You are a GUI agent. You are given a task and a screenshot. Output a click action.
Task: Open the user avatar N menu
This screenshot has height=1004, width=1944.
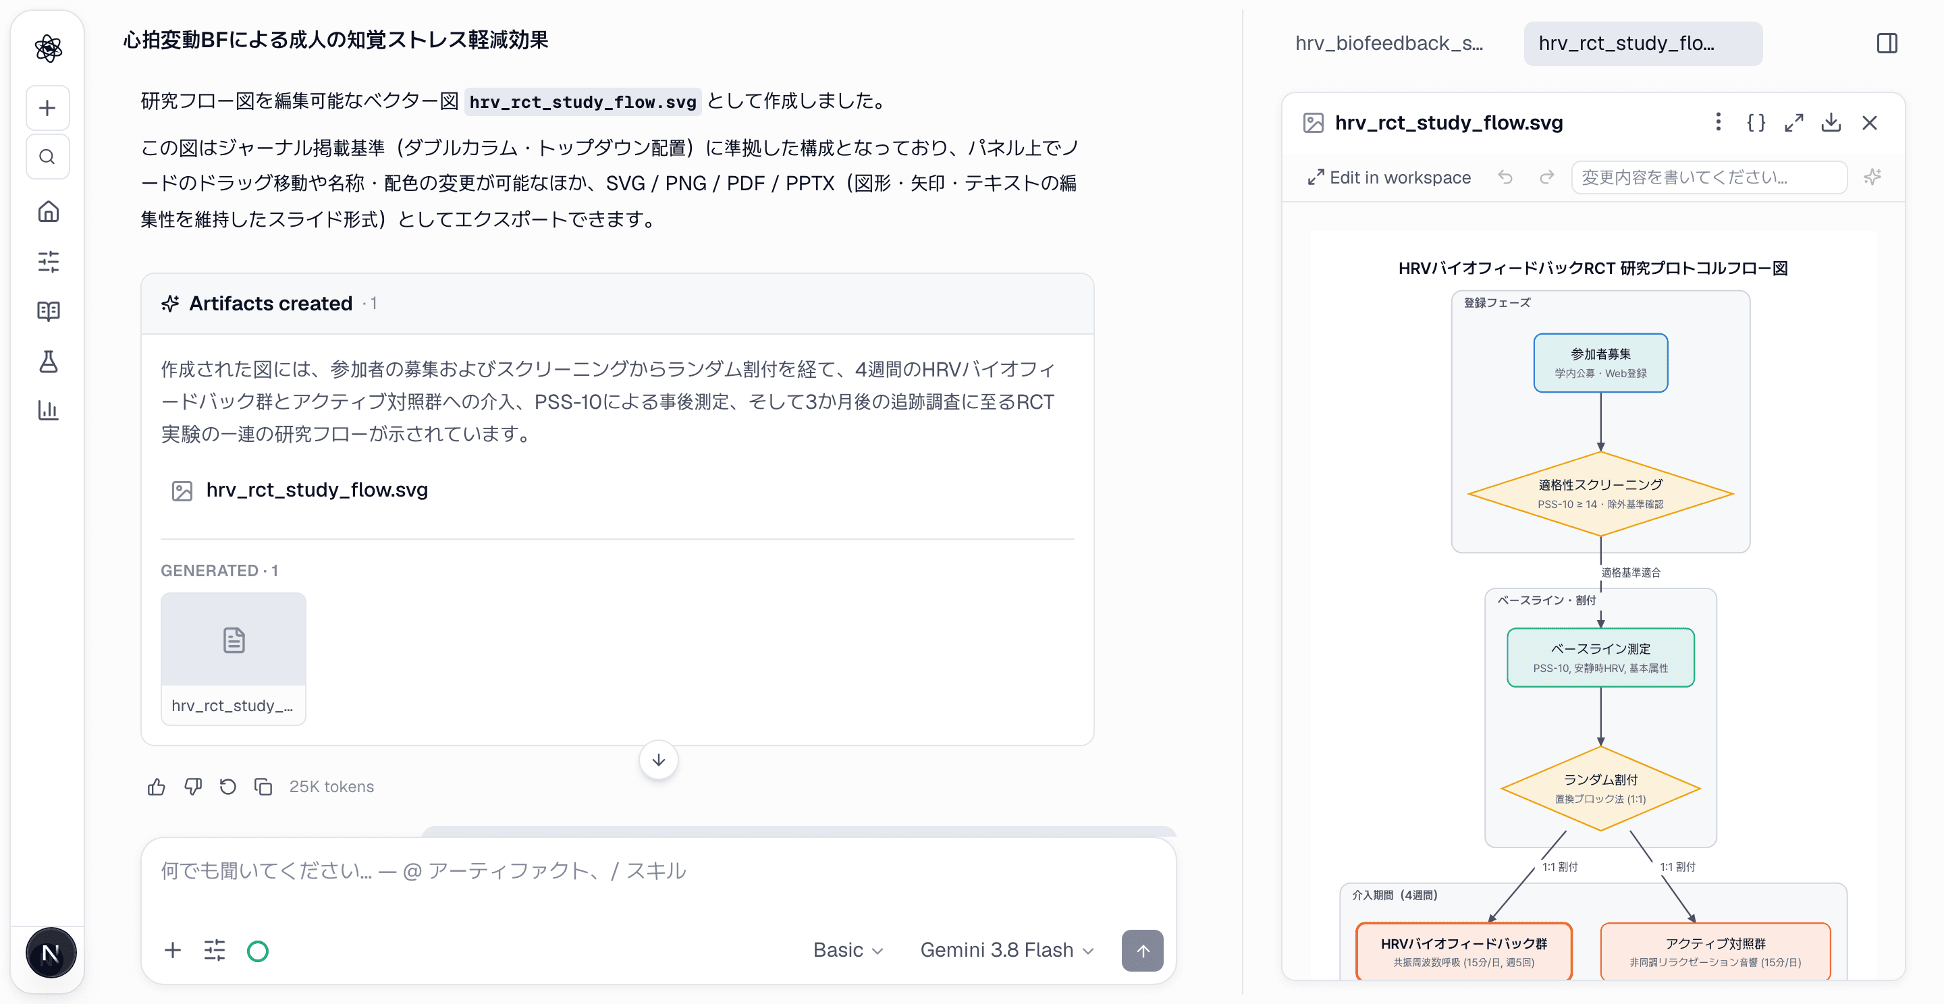[x=51, y=953]
